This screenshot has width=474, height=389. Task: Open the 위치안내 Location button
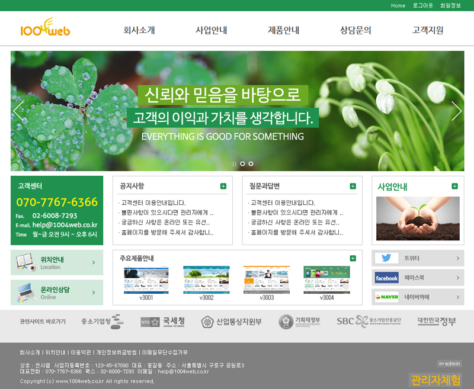[57, 262]
